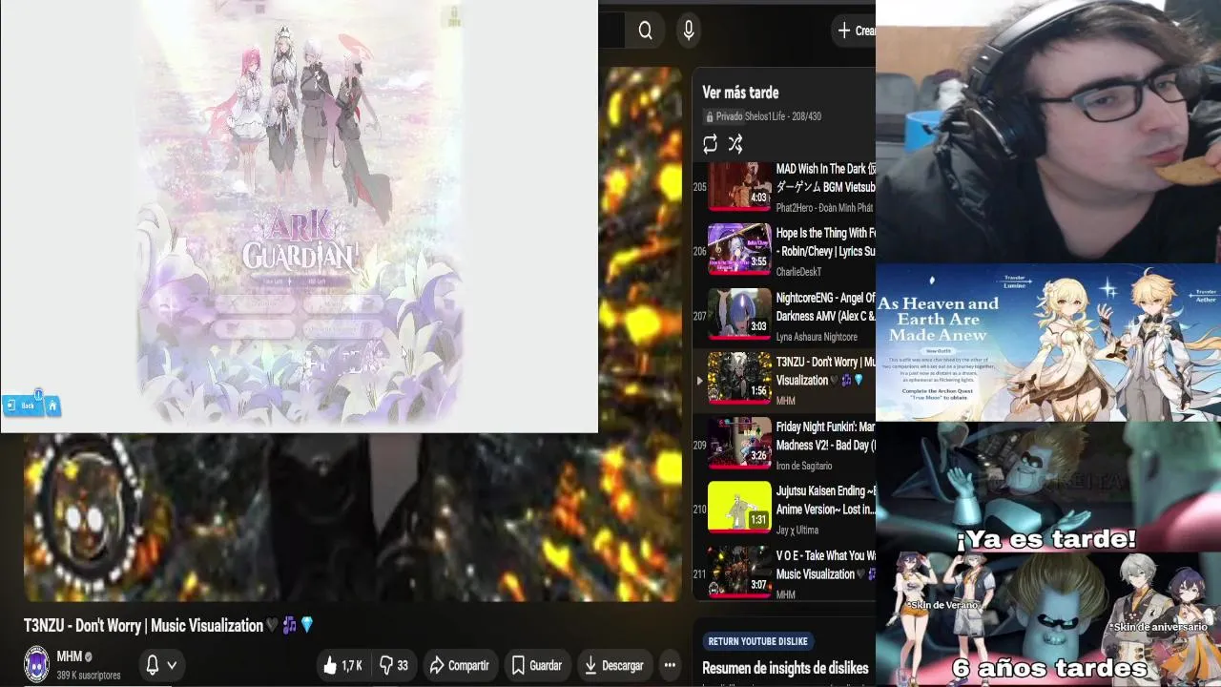Dislike the video with thumbs-down 33
Screen dimensions: 1221x687
(394, 665)
